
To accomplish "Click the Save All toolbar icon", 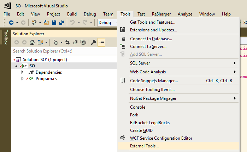I will pyautogui.click(x=62, y=23).
